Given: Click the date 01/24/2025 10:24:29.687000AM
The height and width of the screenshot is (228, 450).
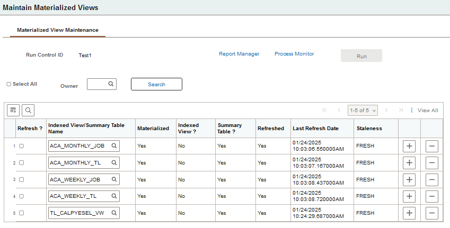Looking at the screenshot, I should click(318, 213).
